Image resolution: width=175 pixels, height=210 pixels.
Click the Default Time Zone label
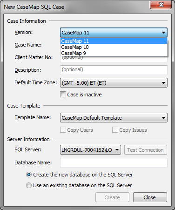36,82
